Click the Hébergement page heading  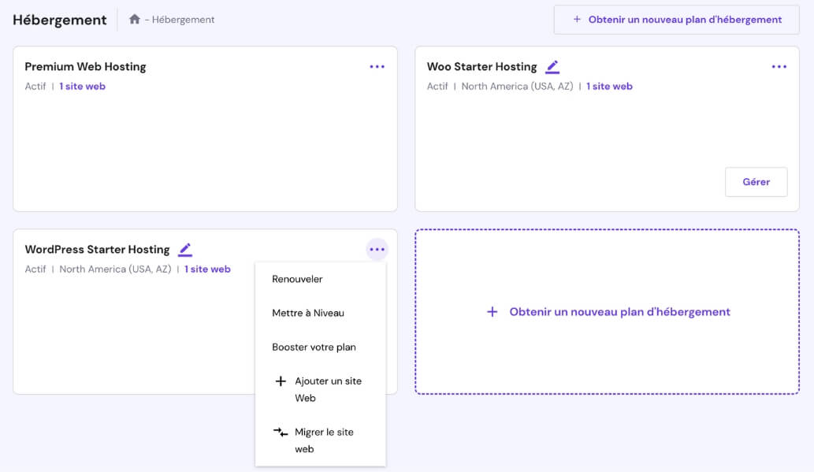click(x=60, y=20)
